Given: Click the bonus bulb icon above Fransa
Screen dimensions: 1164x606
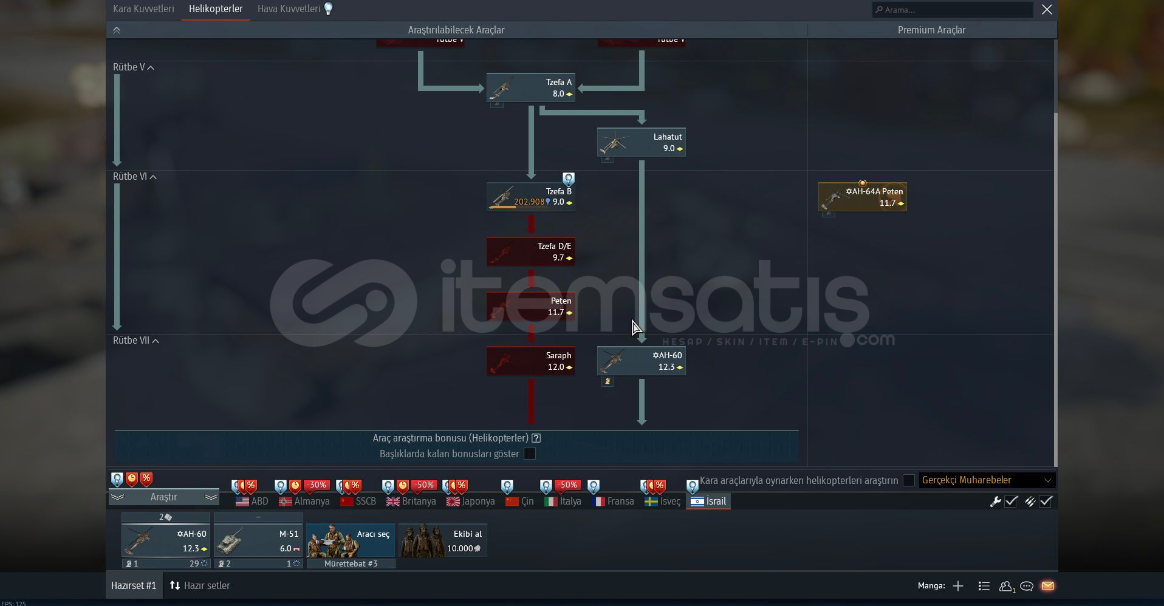Looking at the screenshot, I should [x=594, y=486].
